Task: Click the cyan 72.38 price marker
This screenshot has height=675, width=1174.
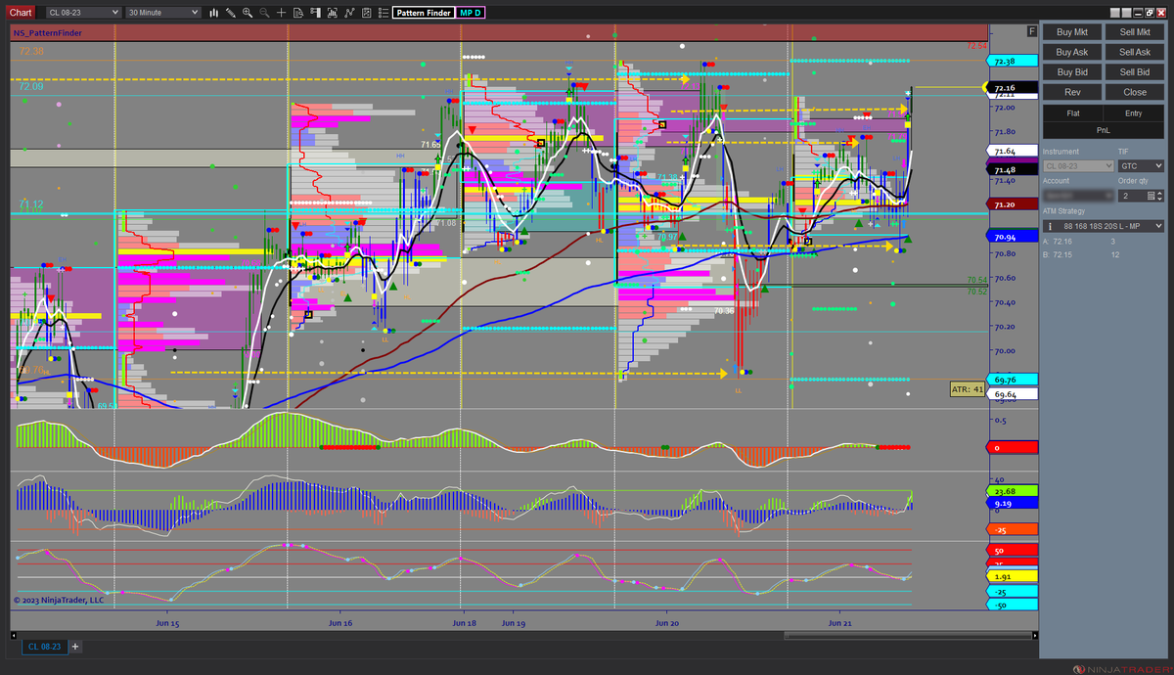Action: [x=1013, y=61]
